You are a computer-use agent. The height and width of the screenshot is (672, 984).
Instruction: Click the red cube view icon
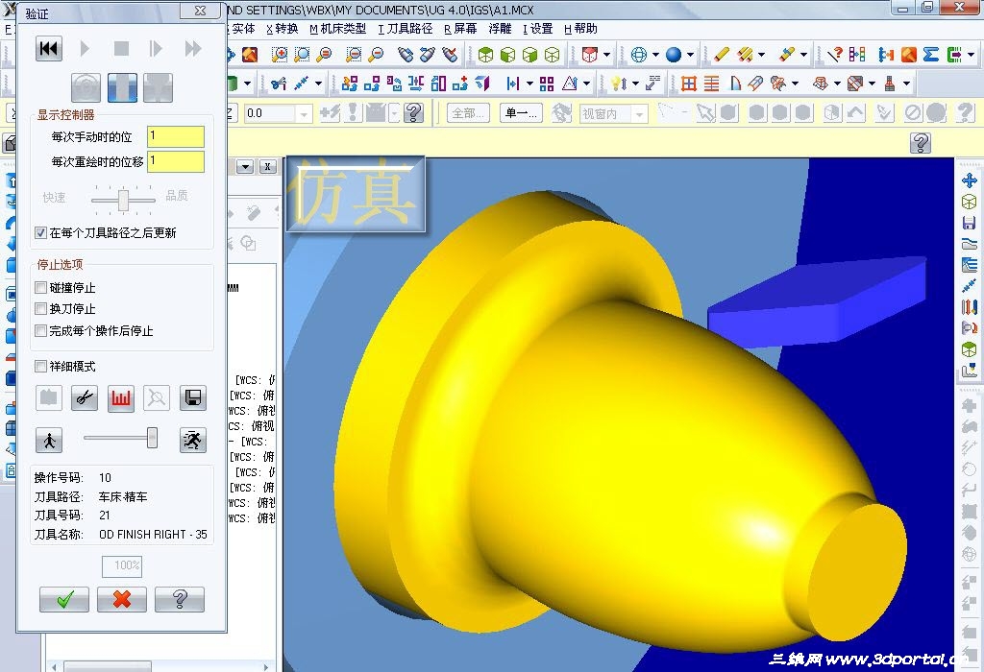coord(590,55)
